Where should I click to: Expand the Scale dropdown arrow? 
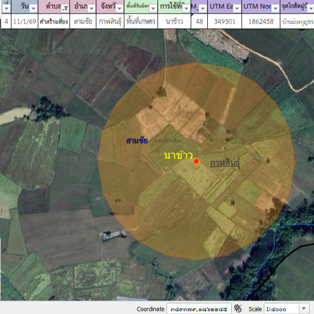click(x=305, y=309)
